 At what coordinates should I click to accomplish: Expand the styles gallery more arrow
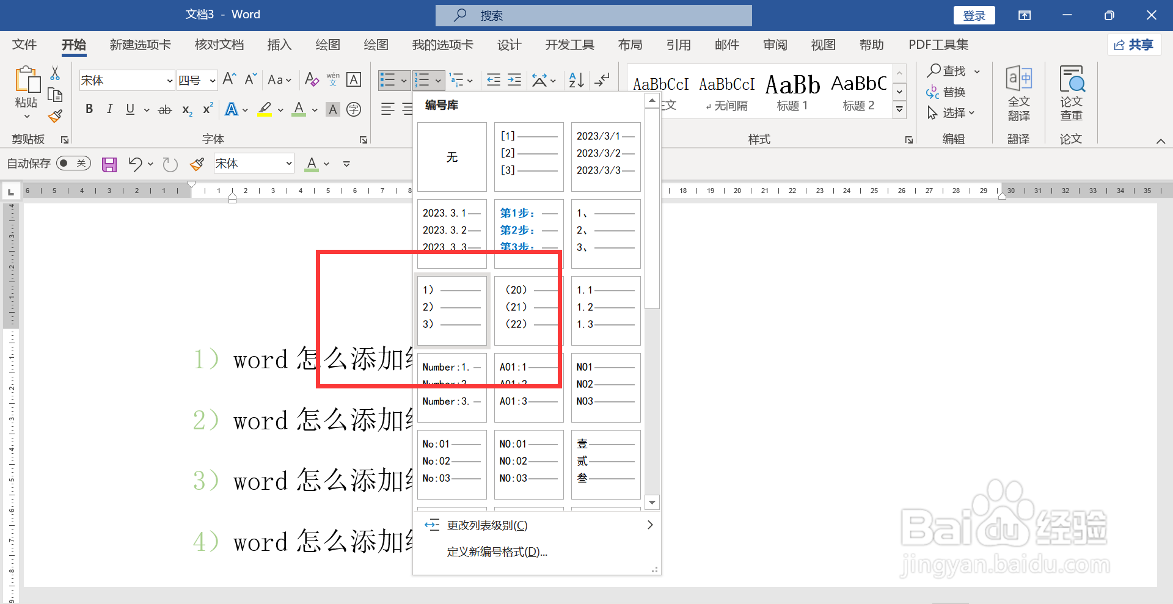[x=899, y=110]
